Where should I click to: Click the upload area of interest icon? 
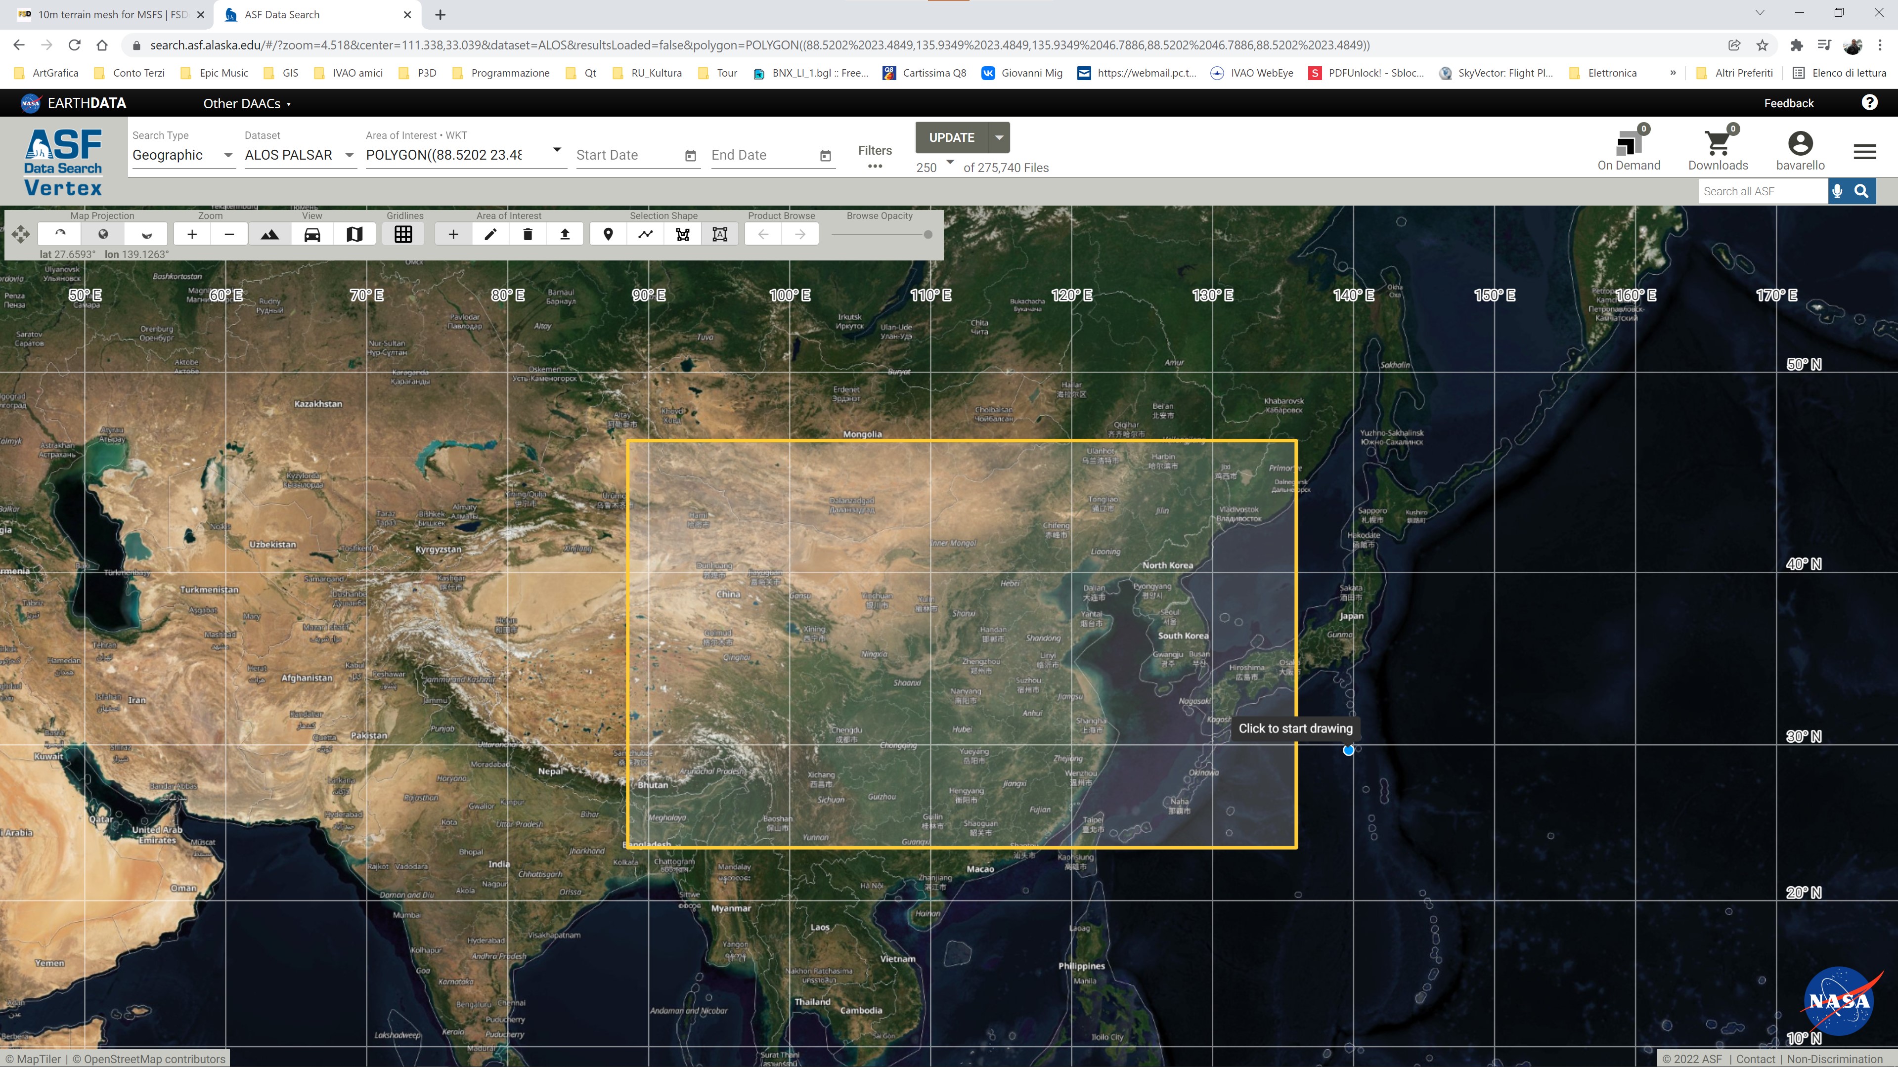coord(565,234)
